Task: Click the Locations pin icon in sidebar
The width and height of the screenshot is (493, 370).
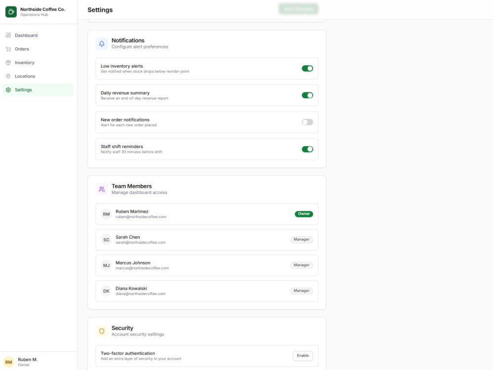Action: tap(8, 76)
